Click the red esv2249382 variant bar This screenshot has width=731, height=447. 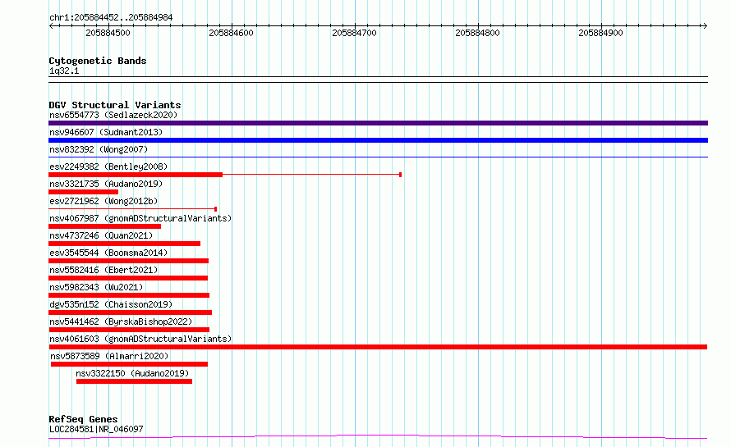point(136,175)
